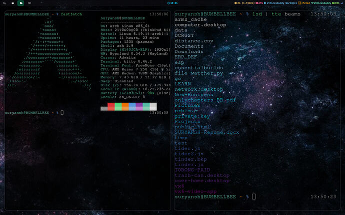345x215 pixels.
Task: Click 'distance.csv' in the listing
Action: 194,41
